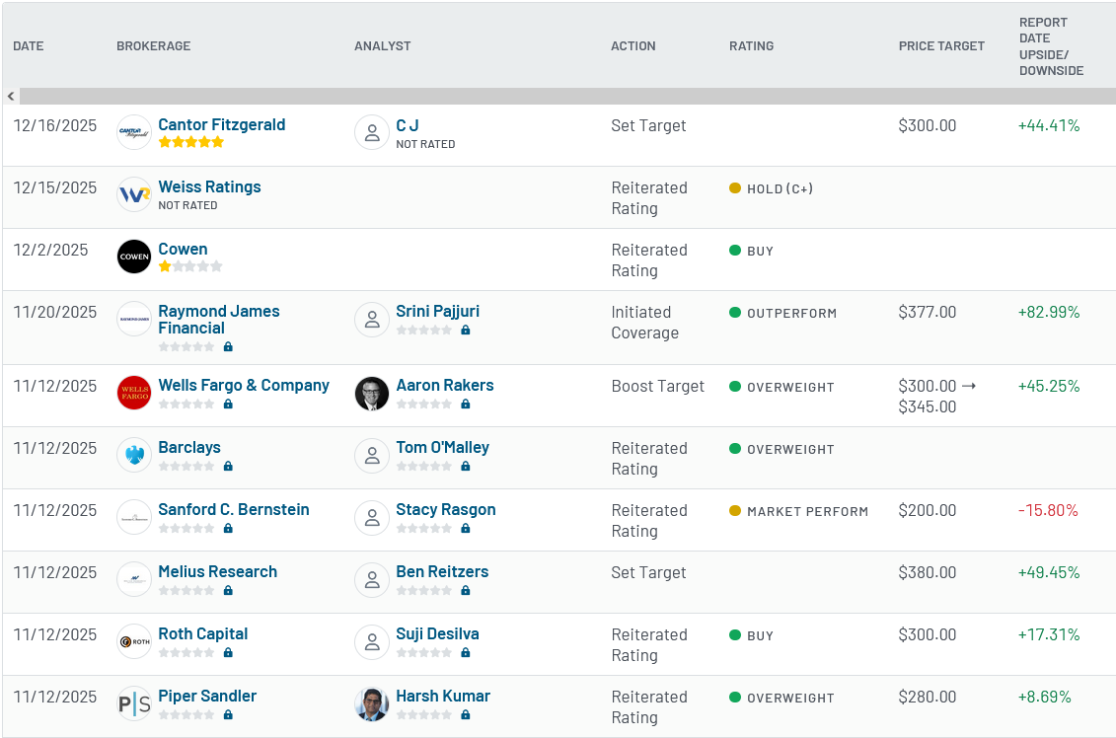Click the lock icon under Barclays brokerage
Image resolution: width=1116 pixels, height=738 pixels.
click(228, 466)
